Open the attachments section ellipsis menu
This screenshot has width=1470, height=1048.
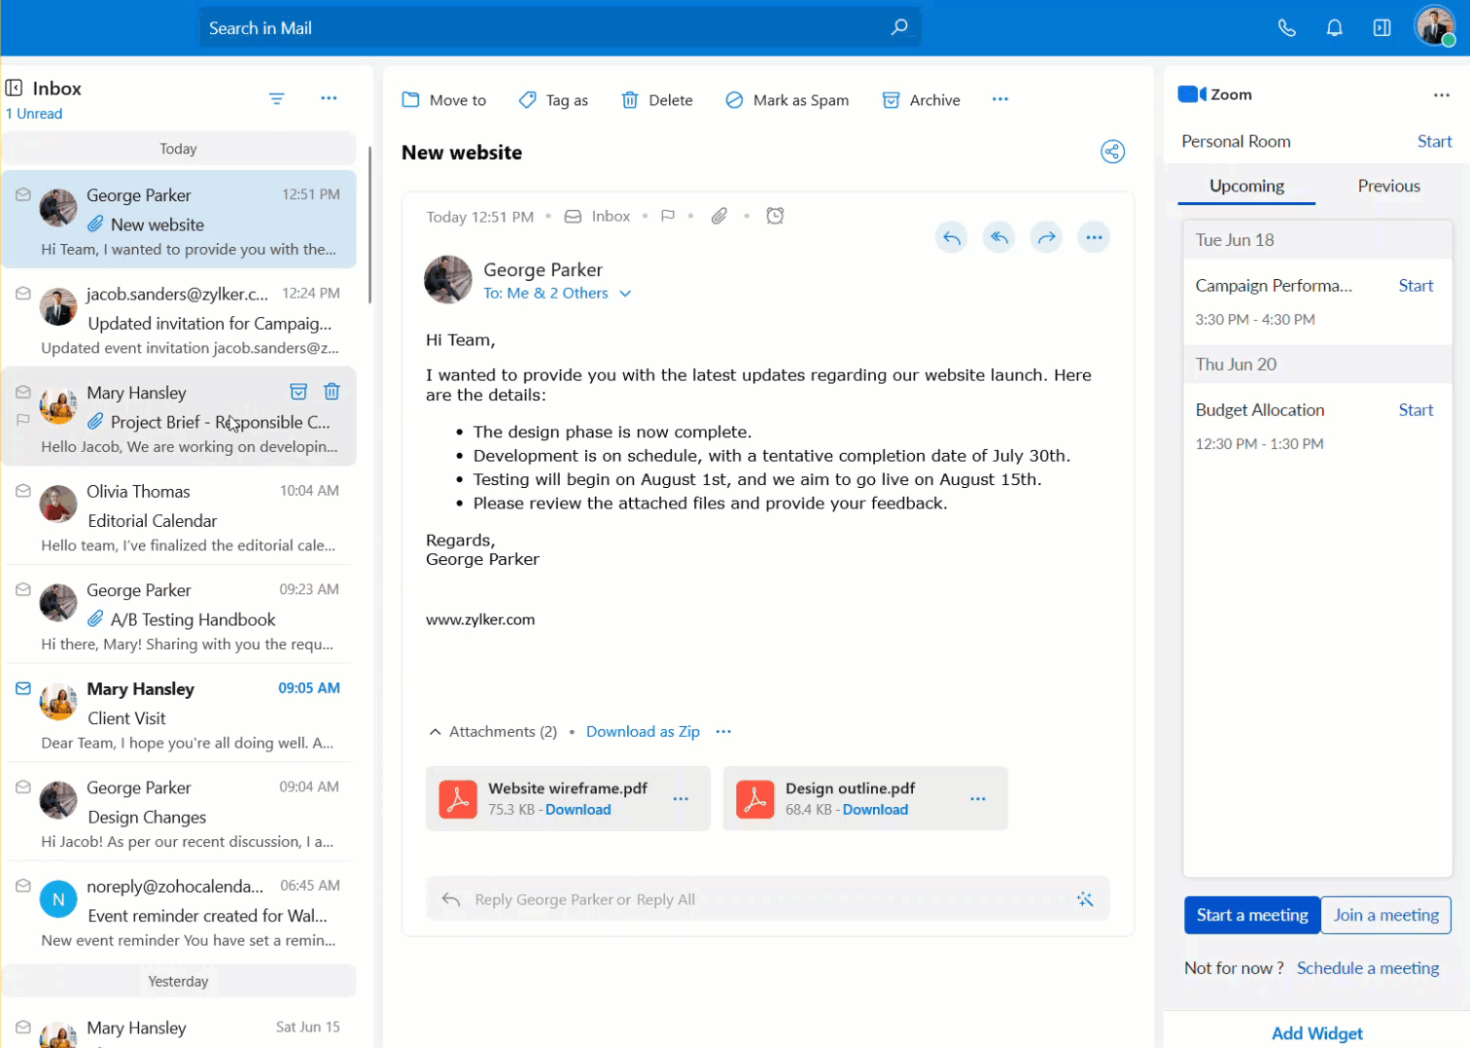point(723,732)
